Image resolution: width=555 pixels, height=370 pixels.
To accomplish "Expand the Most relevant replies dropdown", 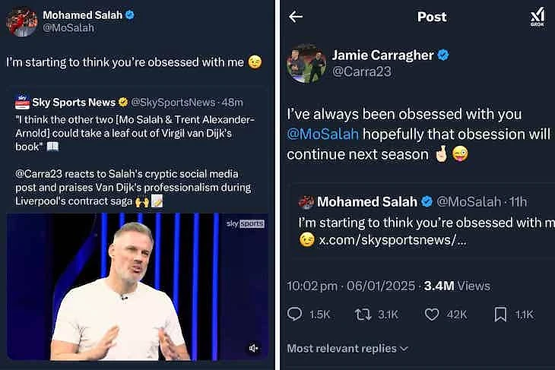I will (347, 348).
